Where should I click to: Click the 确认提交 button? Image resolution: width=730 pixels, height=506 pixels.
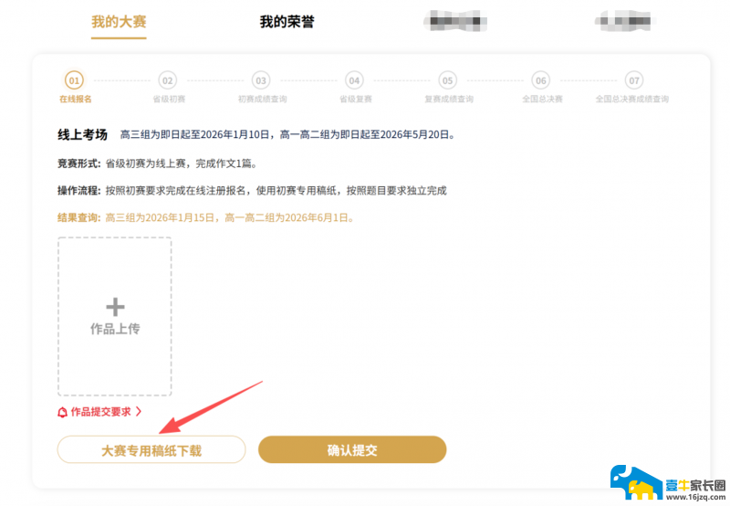click(352, 449)
